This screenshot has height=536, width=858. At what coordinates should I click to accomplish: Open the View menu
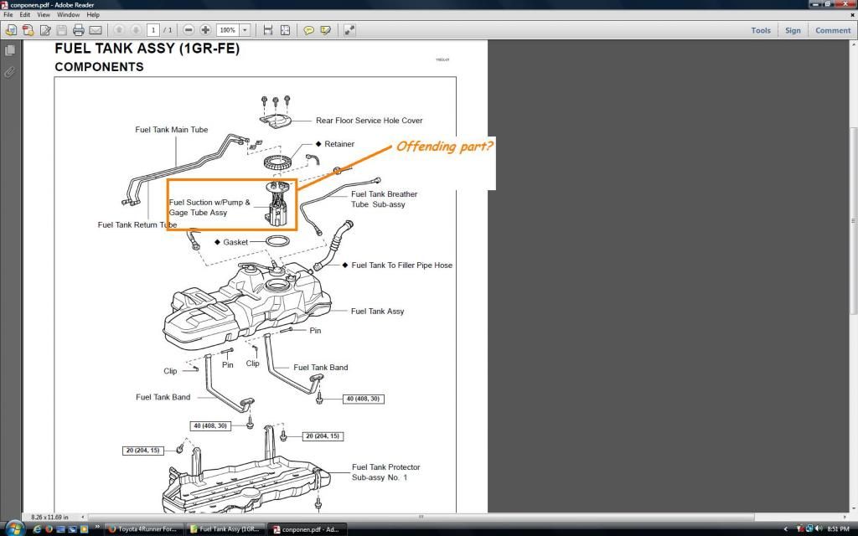44,14
